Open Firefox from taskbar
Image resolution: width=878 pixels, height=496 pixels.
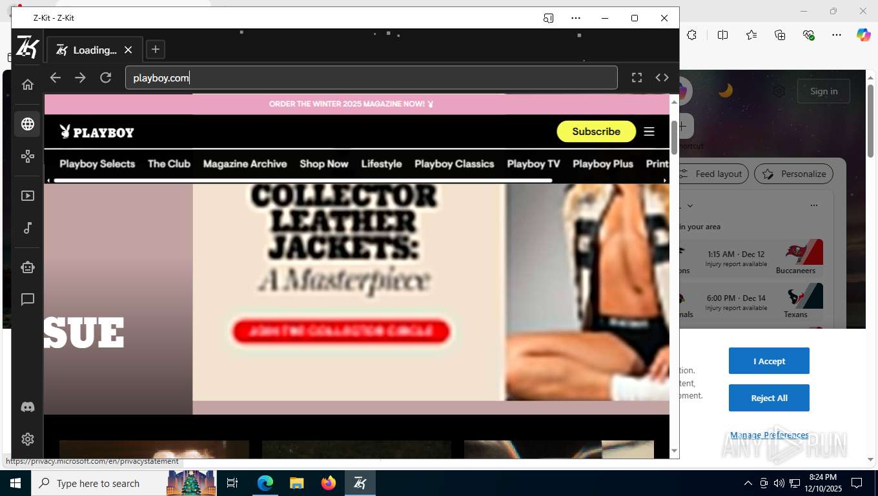[329, 483]
